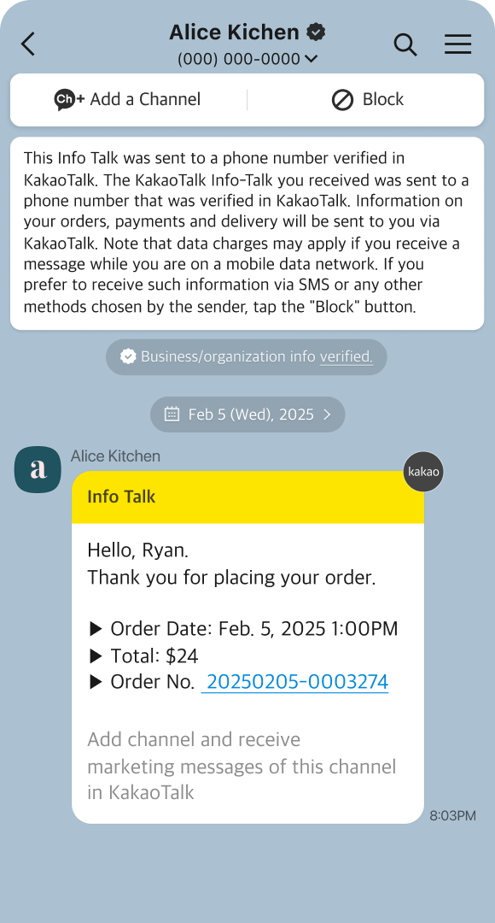The height and width of the screenshot is (923, 495).
Task: Open the hamburger menu
Action: coord(457,44)
